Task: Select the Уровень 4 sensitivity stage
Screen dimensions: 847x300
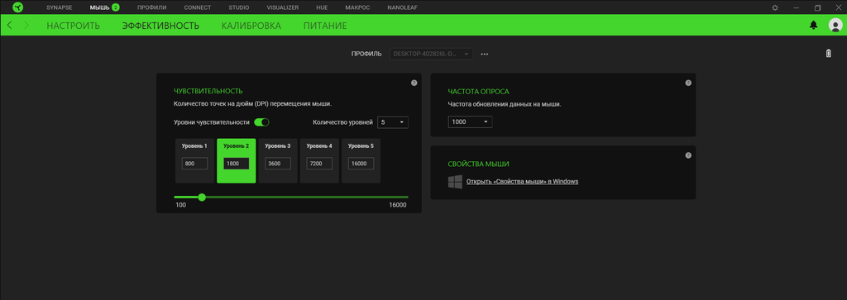Action: click(x=319, y=161)
